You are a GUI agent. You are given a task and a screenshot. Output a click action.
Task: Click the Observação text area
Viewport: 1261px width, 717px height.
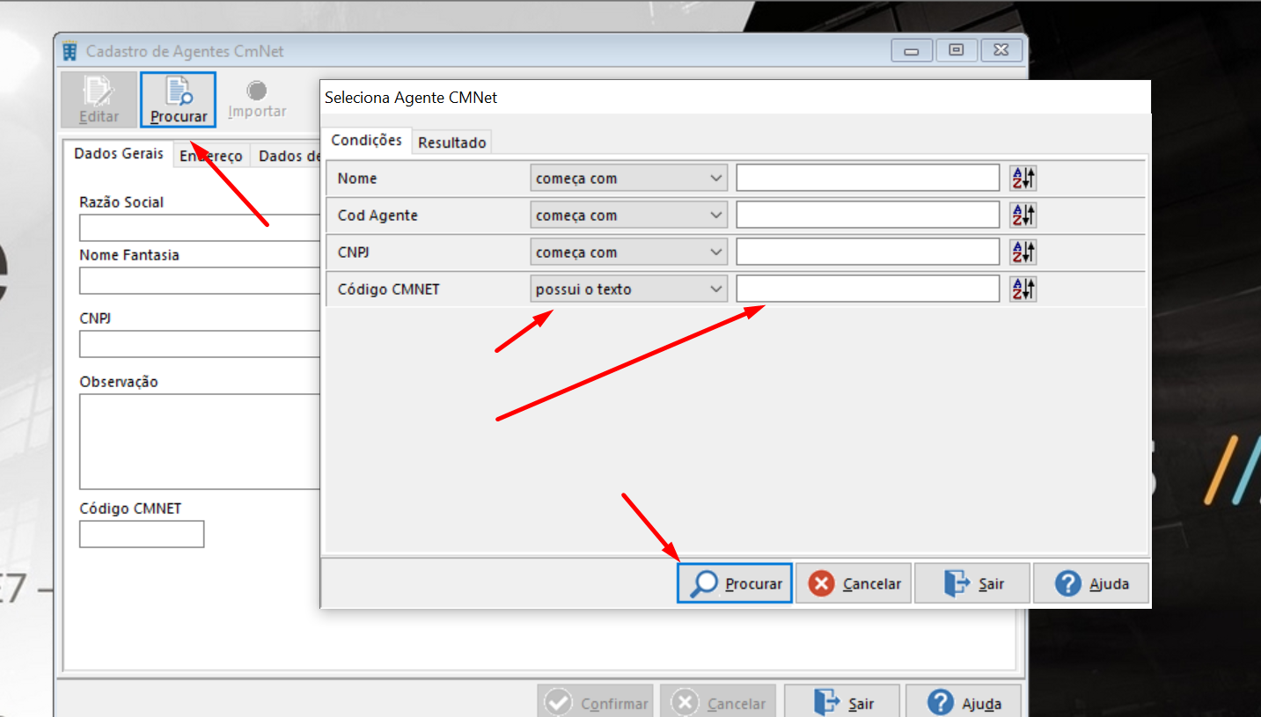[x=199, y=442]
